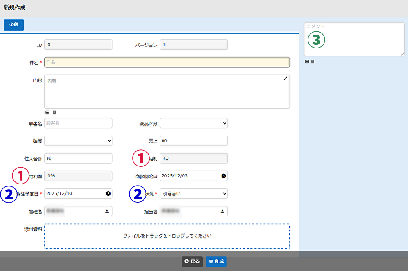Click into the 顧客名 input field
Screen dimensions: 408x271
(x=78, y=123)
